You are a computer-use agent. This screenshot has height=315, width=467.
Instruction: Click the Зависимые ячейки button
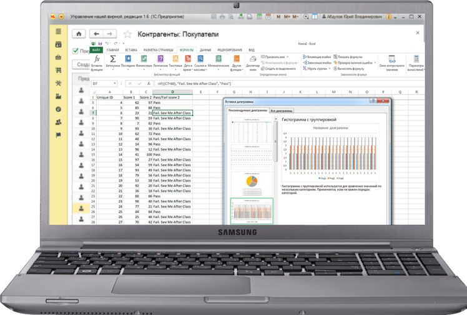click(x=317, y=63)
